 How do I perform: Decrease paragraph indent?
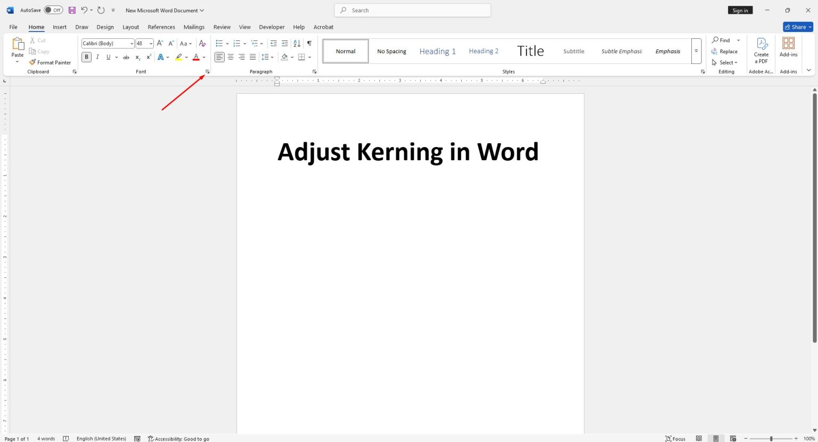pyautogui.click(x=273, y=43)
